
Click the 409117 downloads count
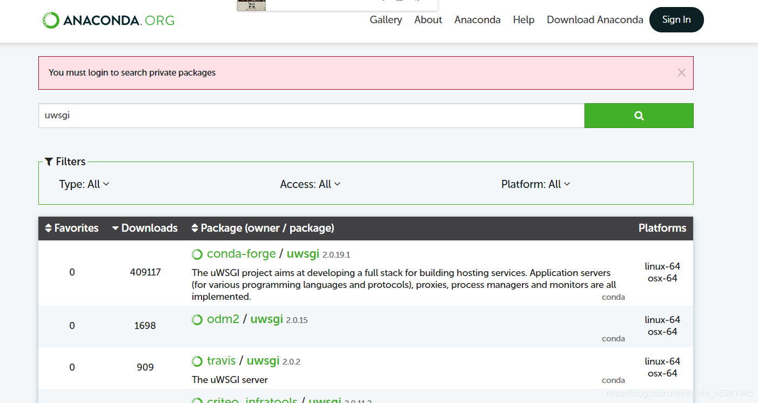(145, 272)
